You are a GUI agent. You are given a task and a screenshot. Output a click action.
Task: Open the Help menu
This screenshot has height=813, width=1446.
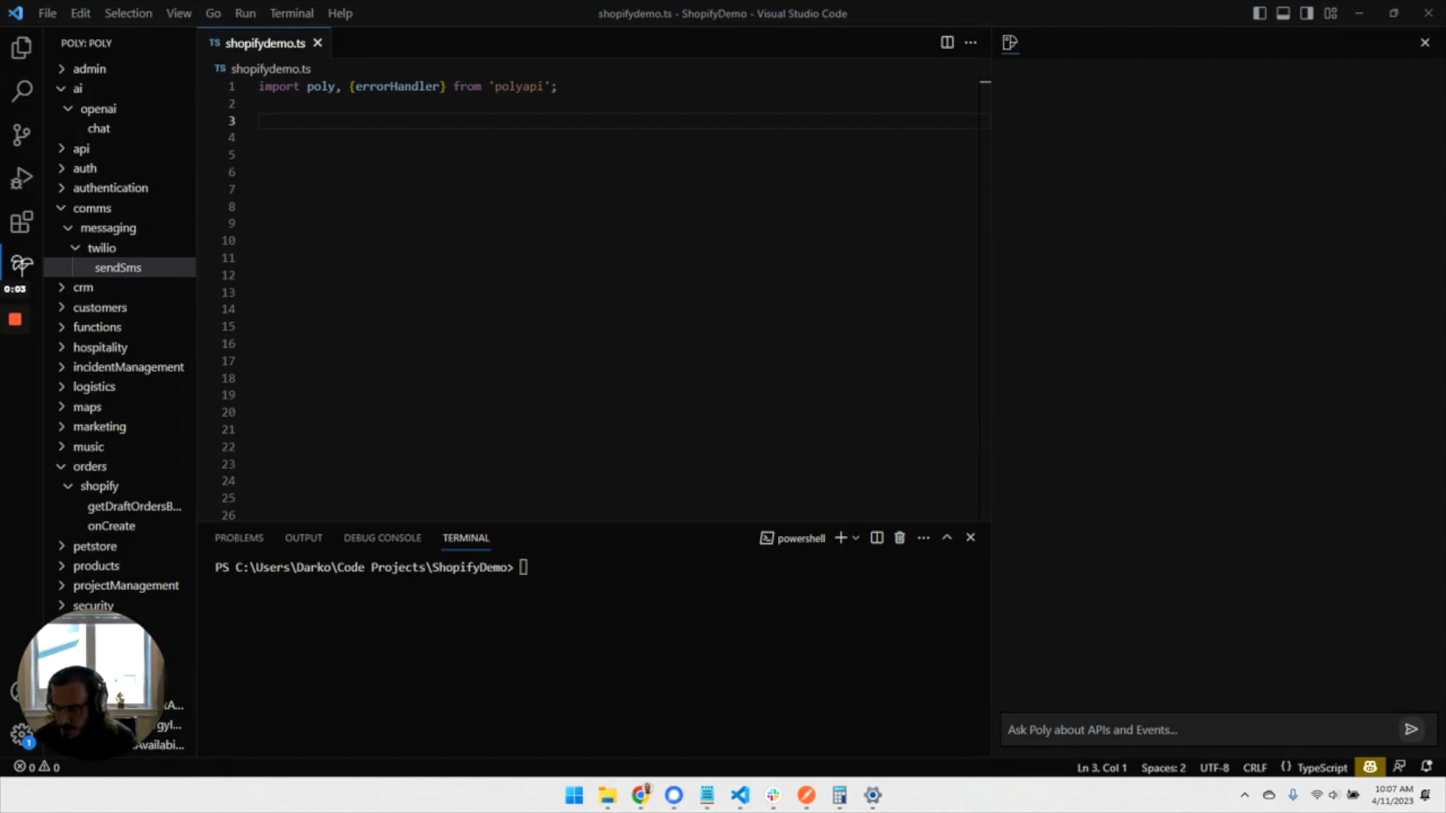[340, 13]
